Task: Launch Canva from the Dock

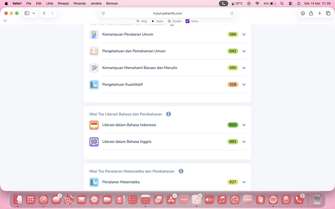Action: click(x=248, y=200)
